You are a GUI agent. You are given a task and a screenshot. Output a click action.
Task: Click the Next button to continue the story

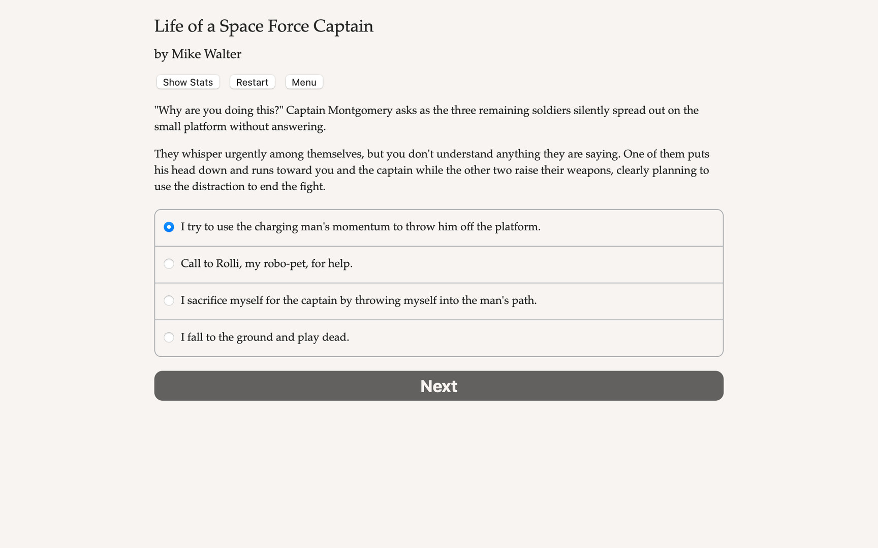click(438, 386)
